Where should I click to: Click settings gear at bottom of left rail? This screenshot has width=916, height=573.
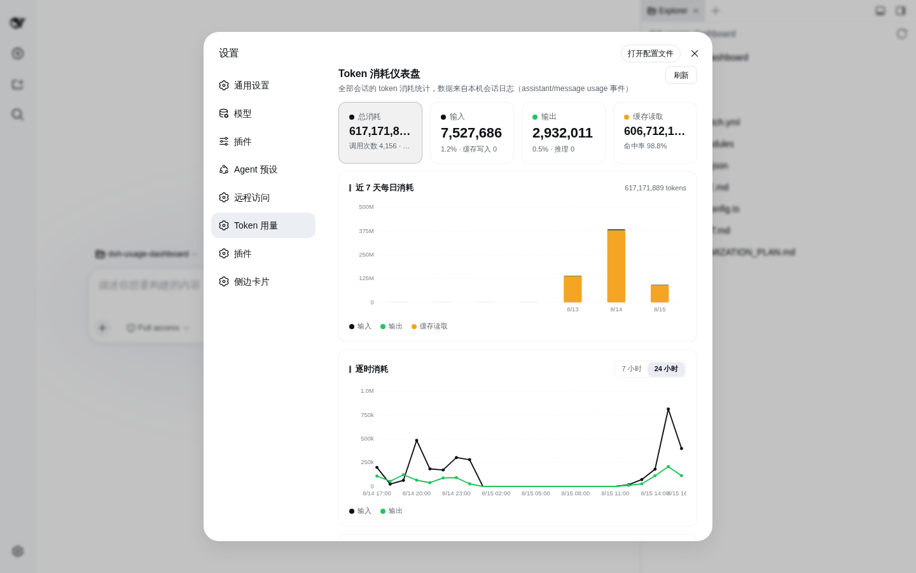[18, 551]
